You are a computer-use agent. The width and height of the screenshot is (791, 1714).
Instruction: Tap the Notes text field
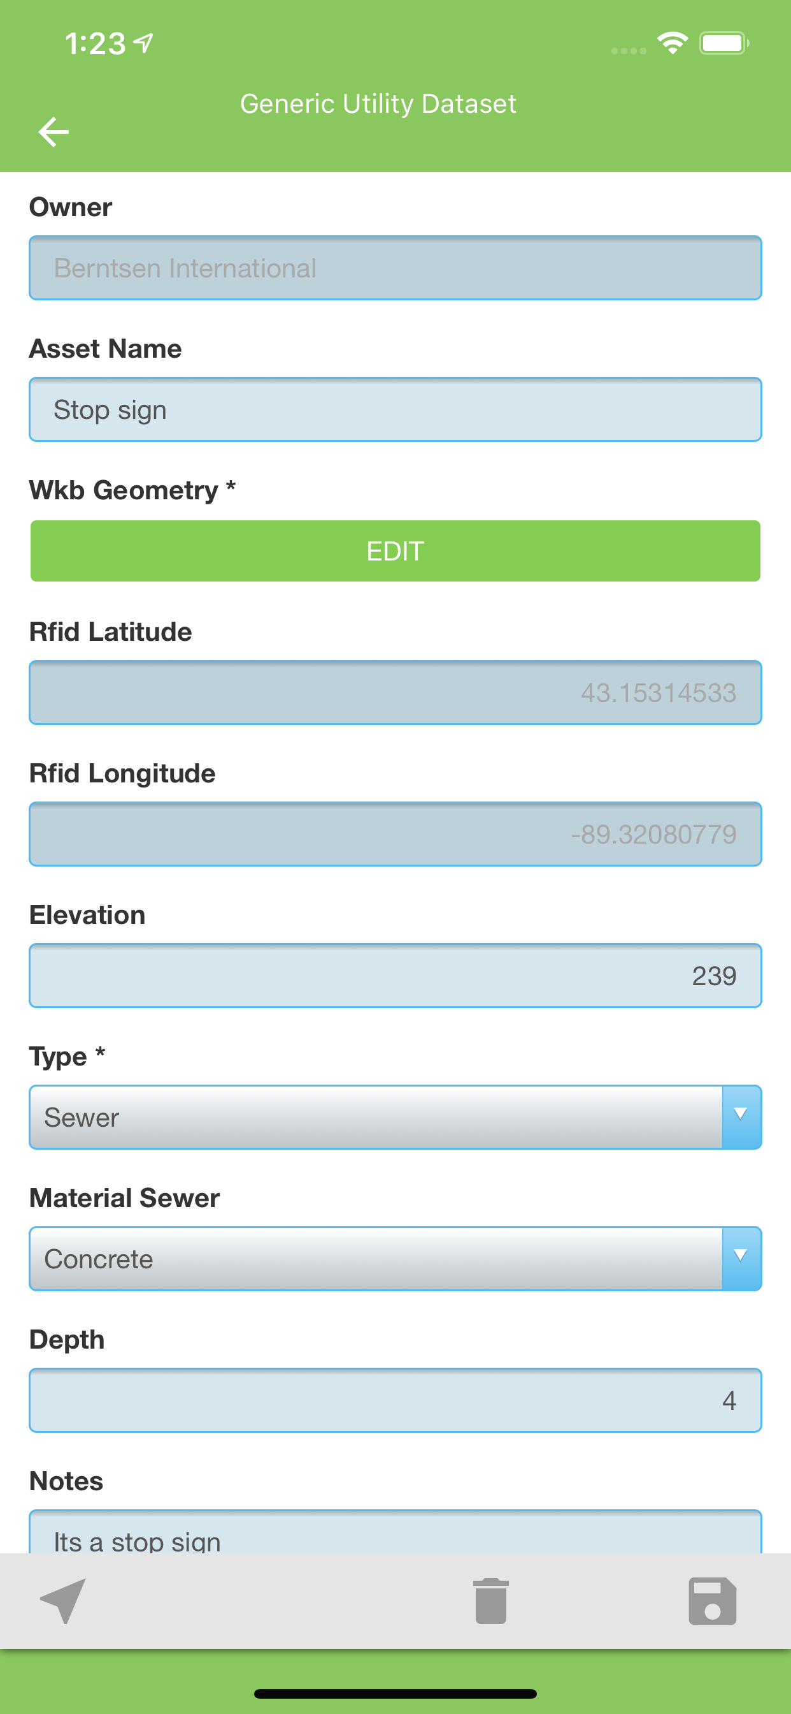click(396, 1532)
